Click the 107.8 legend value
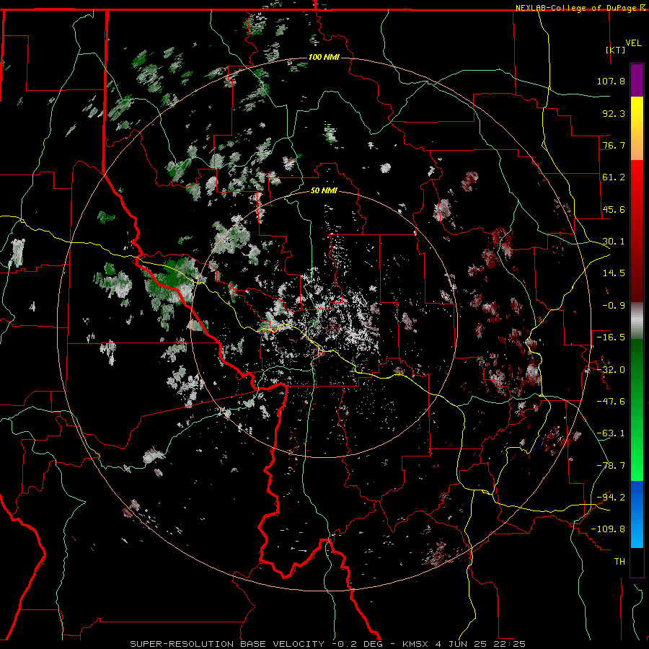This screenshot has height=649, width=649. coord(611,81)
